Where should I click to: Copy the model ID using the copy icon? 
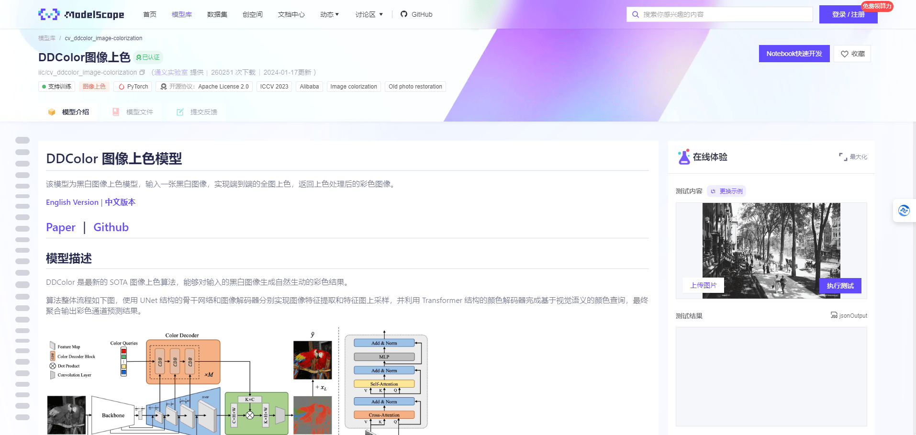[142, 72]
